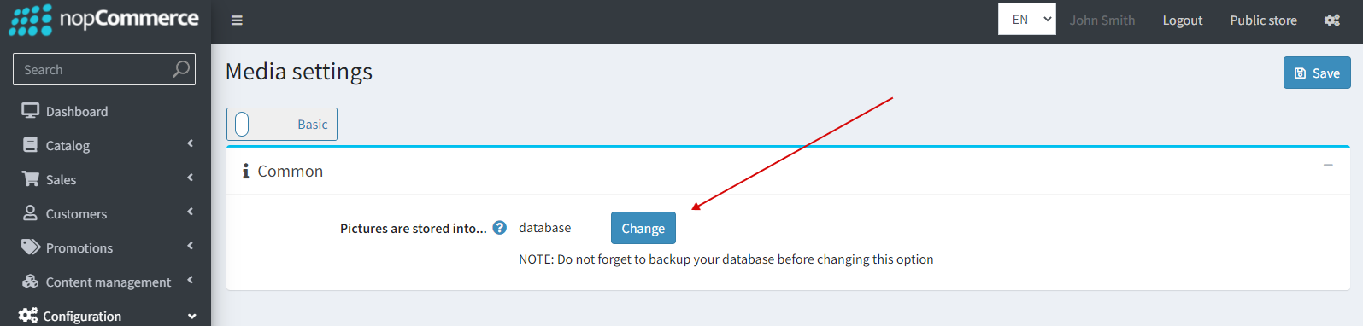The image size is (1363, 326).
Task: Click the Logout link
Action: pyautogui.click(x=1182, y=20)
